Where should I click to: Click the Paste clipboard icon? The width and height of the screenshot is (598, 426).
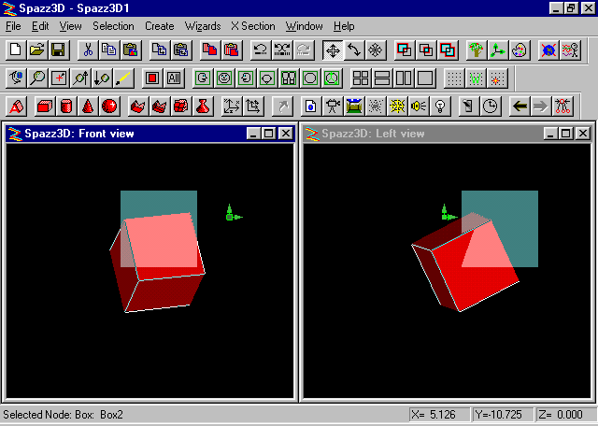(x=131, y=50)
